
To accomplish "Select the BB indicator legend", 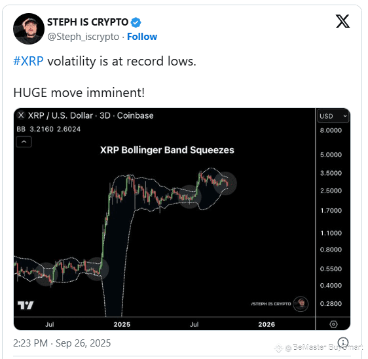I will [48, 129].
